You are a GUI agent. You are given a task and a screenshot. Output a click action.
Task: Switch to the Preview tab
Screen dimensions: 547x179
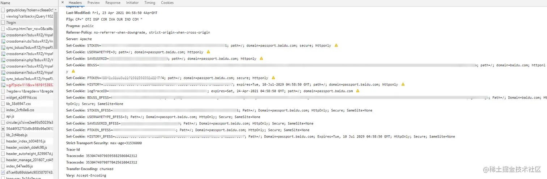coord(94,3)
